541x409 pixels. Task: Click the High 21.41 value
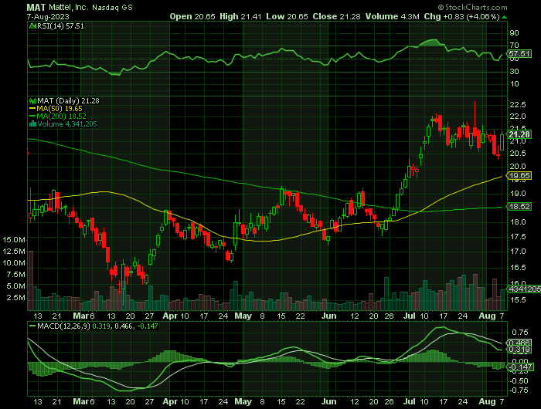point(240,16)
